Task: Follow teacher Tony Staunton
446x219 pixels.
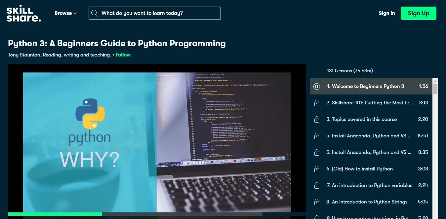Action: coord(123,55)
